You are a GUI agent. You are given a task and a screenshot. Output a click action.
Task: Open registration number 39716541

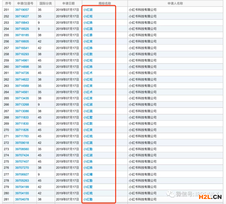[22, 48]
